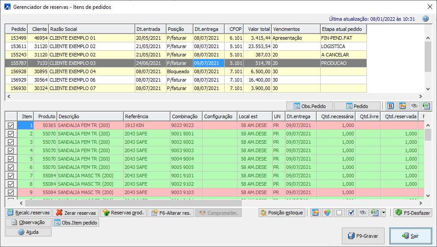Open the dropdown arrow beside the Excel icon
The height and width of the screenshot is (247, 437).
point(383,213)
